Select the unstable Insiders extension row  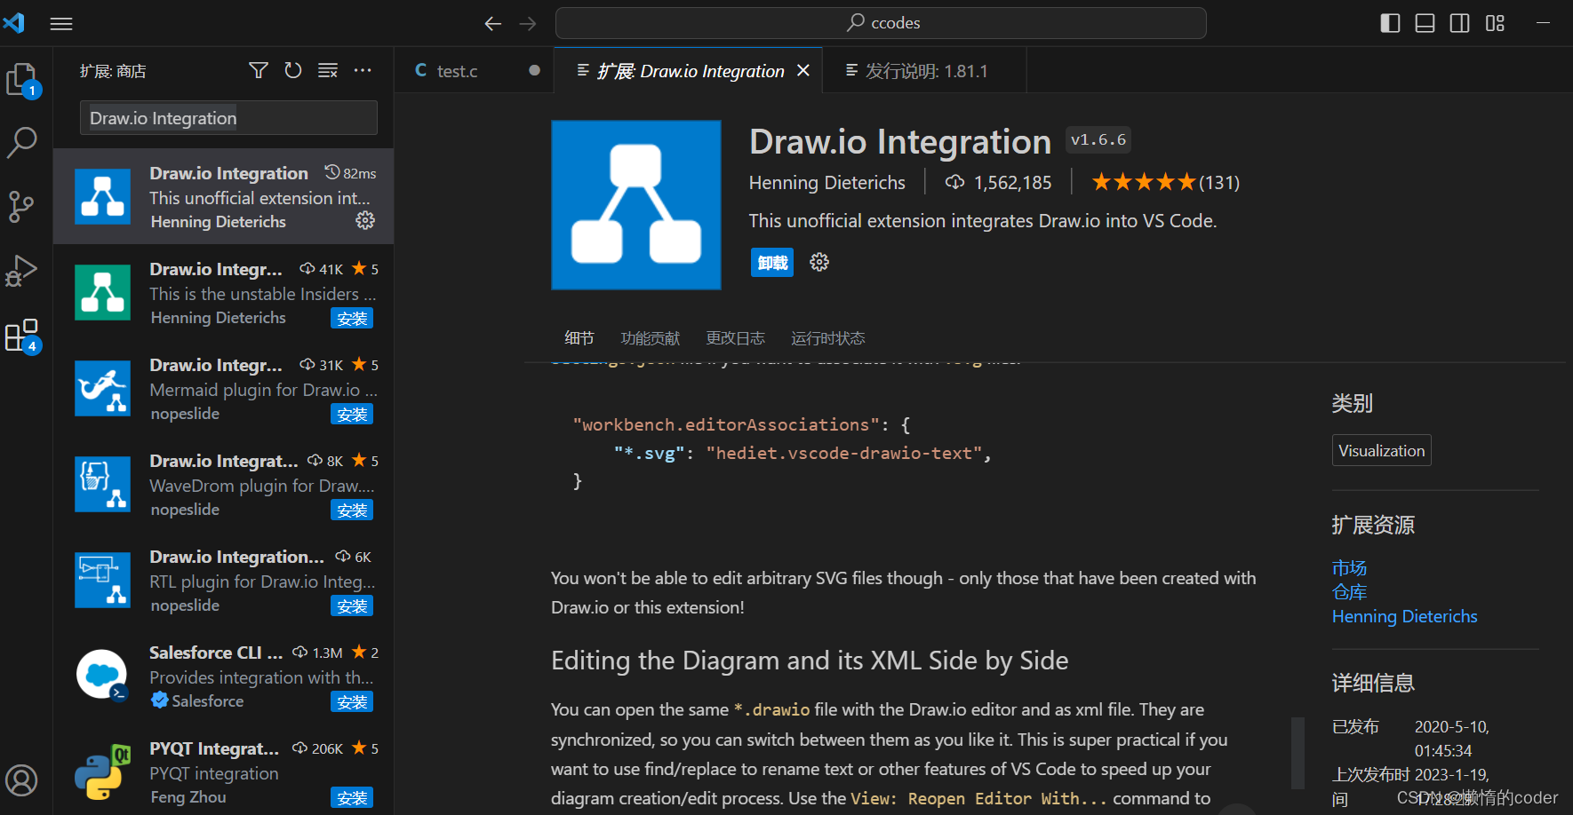[x=223, y=292]
